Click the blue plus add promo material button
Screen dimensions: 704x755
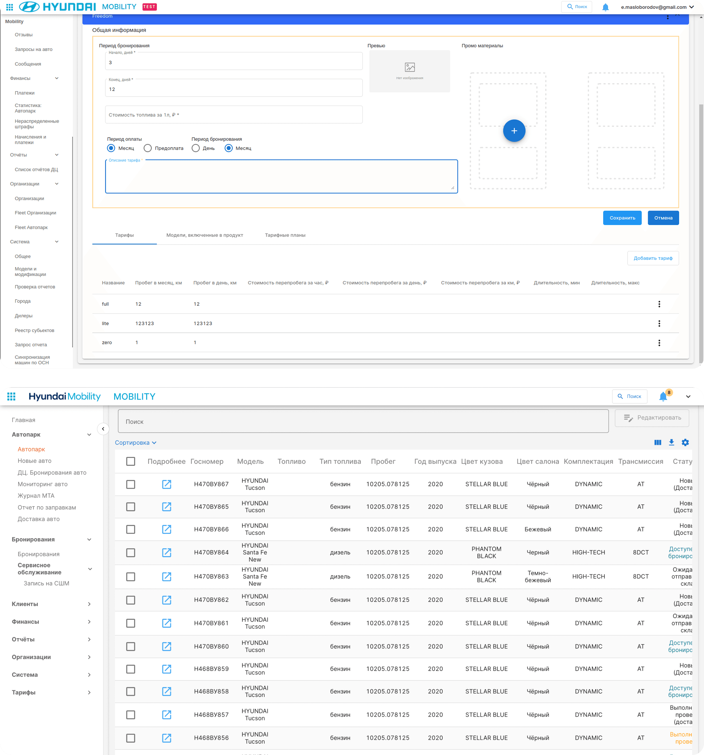(x=514, y=131)
